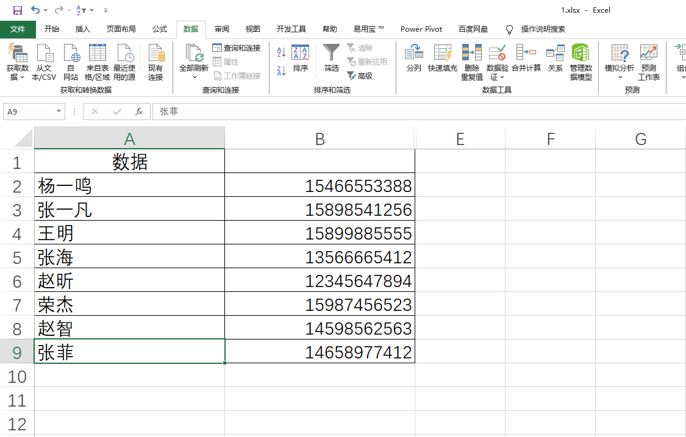This screenshot has height=437, width=686.
Task: Switch to the Review (审阅) tab
Action: [x=222, y=29]
